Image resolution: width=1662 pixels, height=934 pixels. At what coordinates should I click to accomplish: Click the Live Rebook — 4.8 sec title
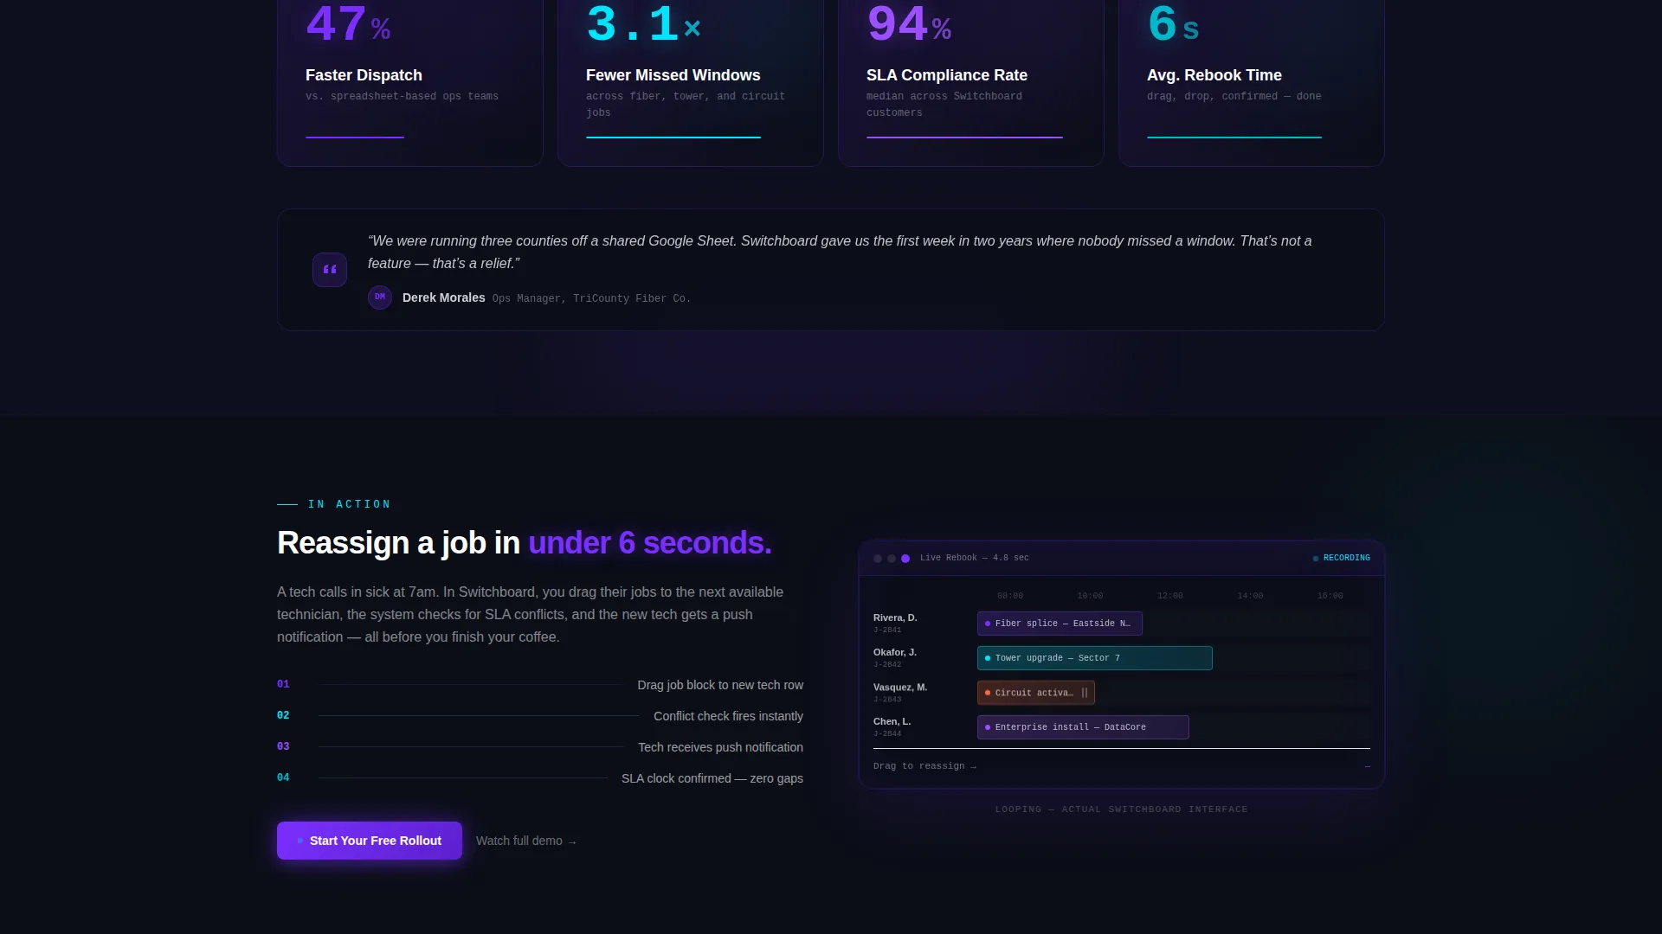click(x=975, y=558)
